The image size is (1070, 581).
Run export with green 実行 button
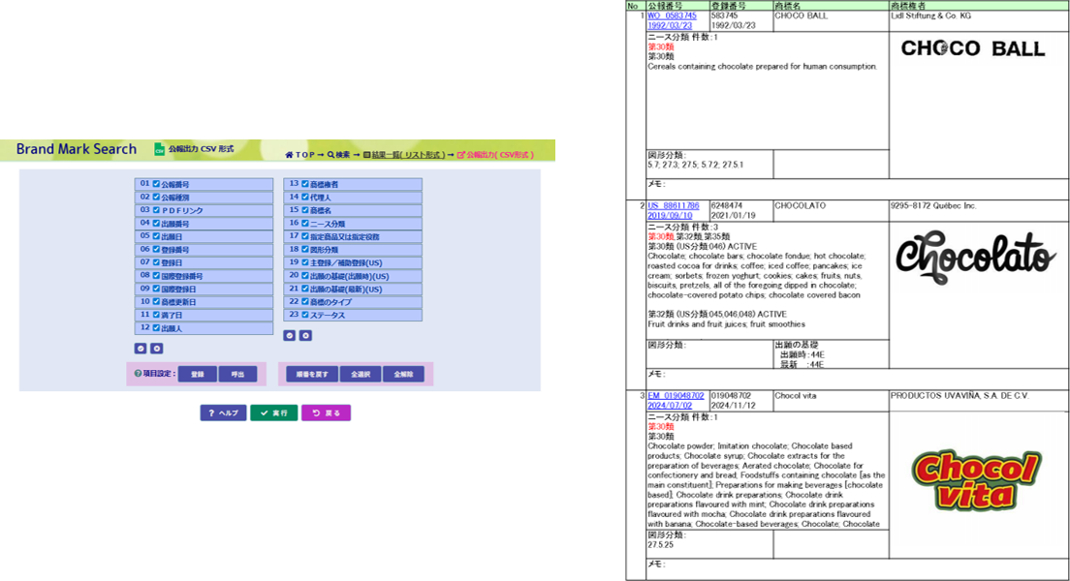click(273, 413)
